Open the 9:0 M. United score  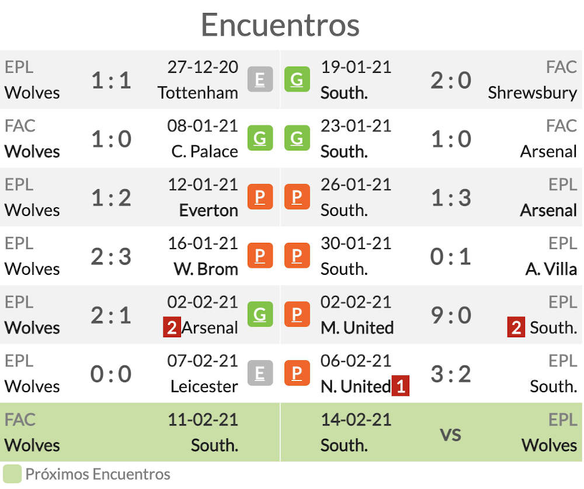click(451, 315)
